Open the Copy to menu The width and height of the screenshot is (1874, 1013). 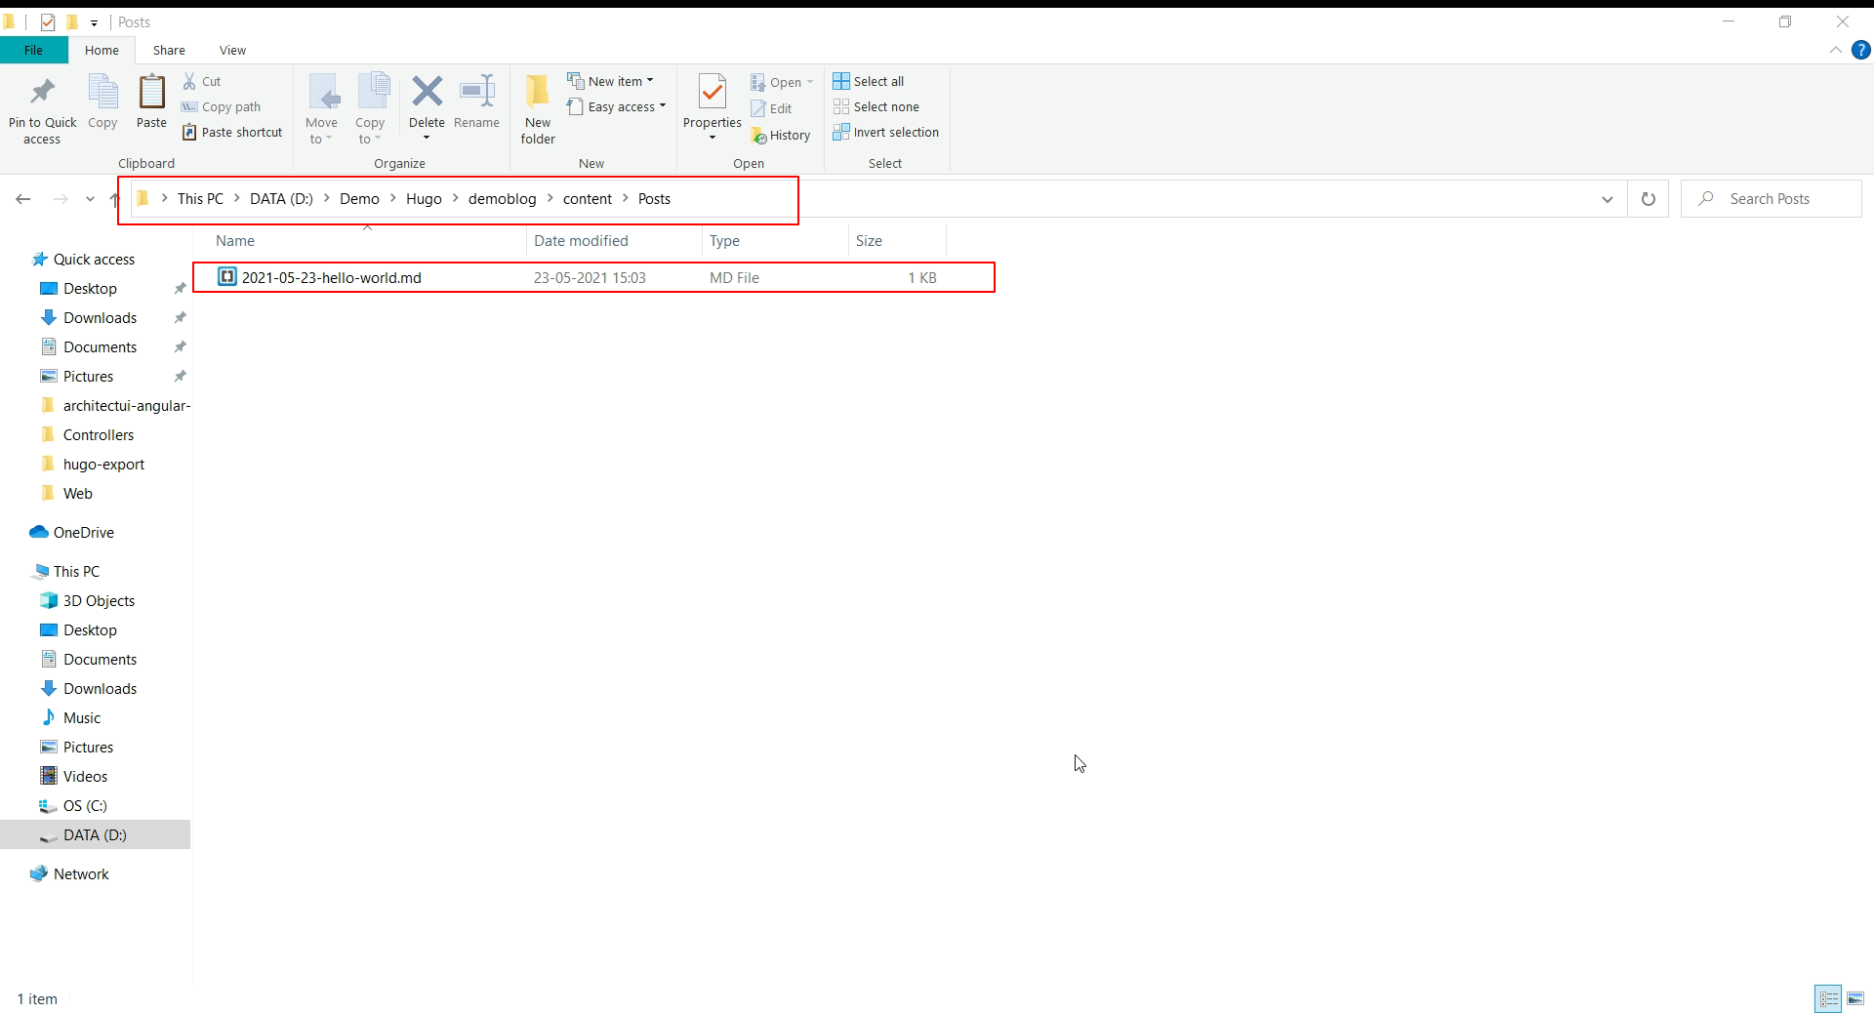(370, 110)
